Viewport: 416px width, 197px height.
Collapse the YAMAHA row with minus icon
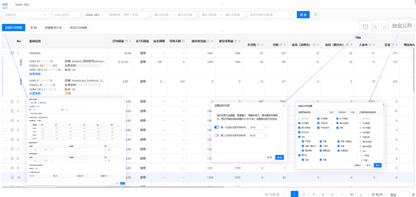click(12, 53)
